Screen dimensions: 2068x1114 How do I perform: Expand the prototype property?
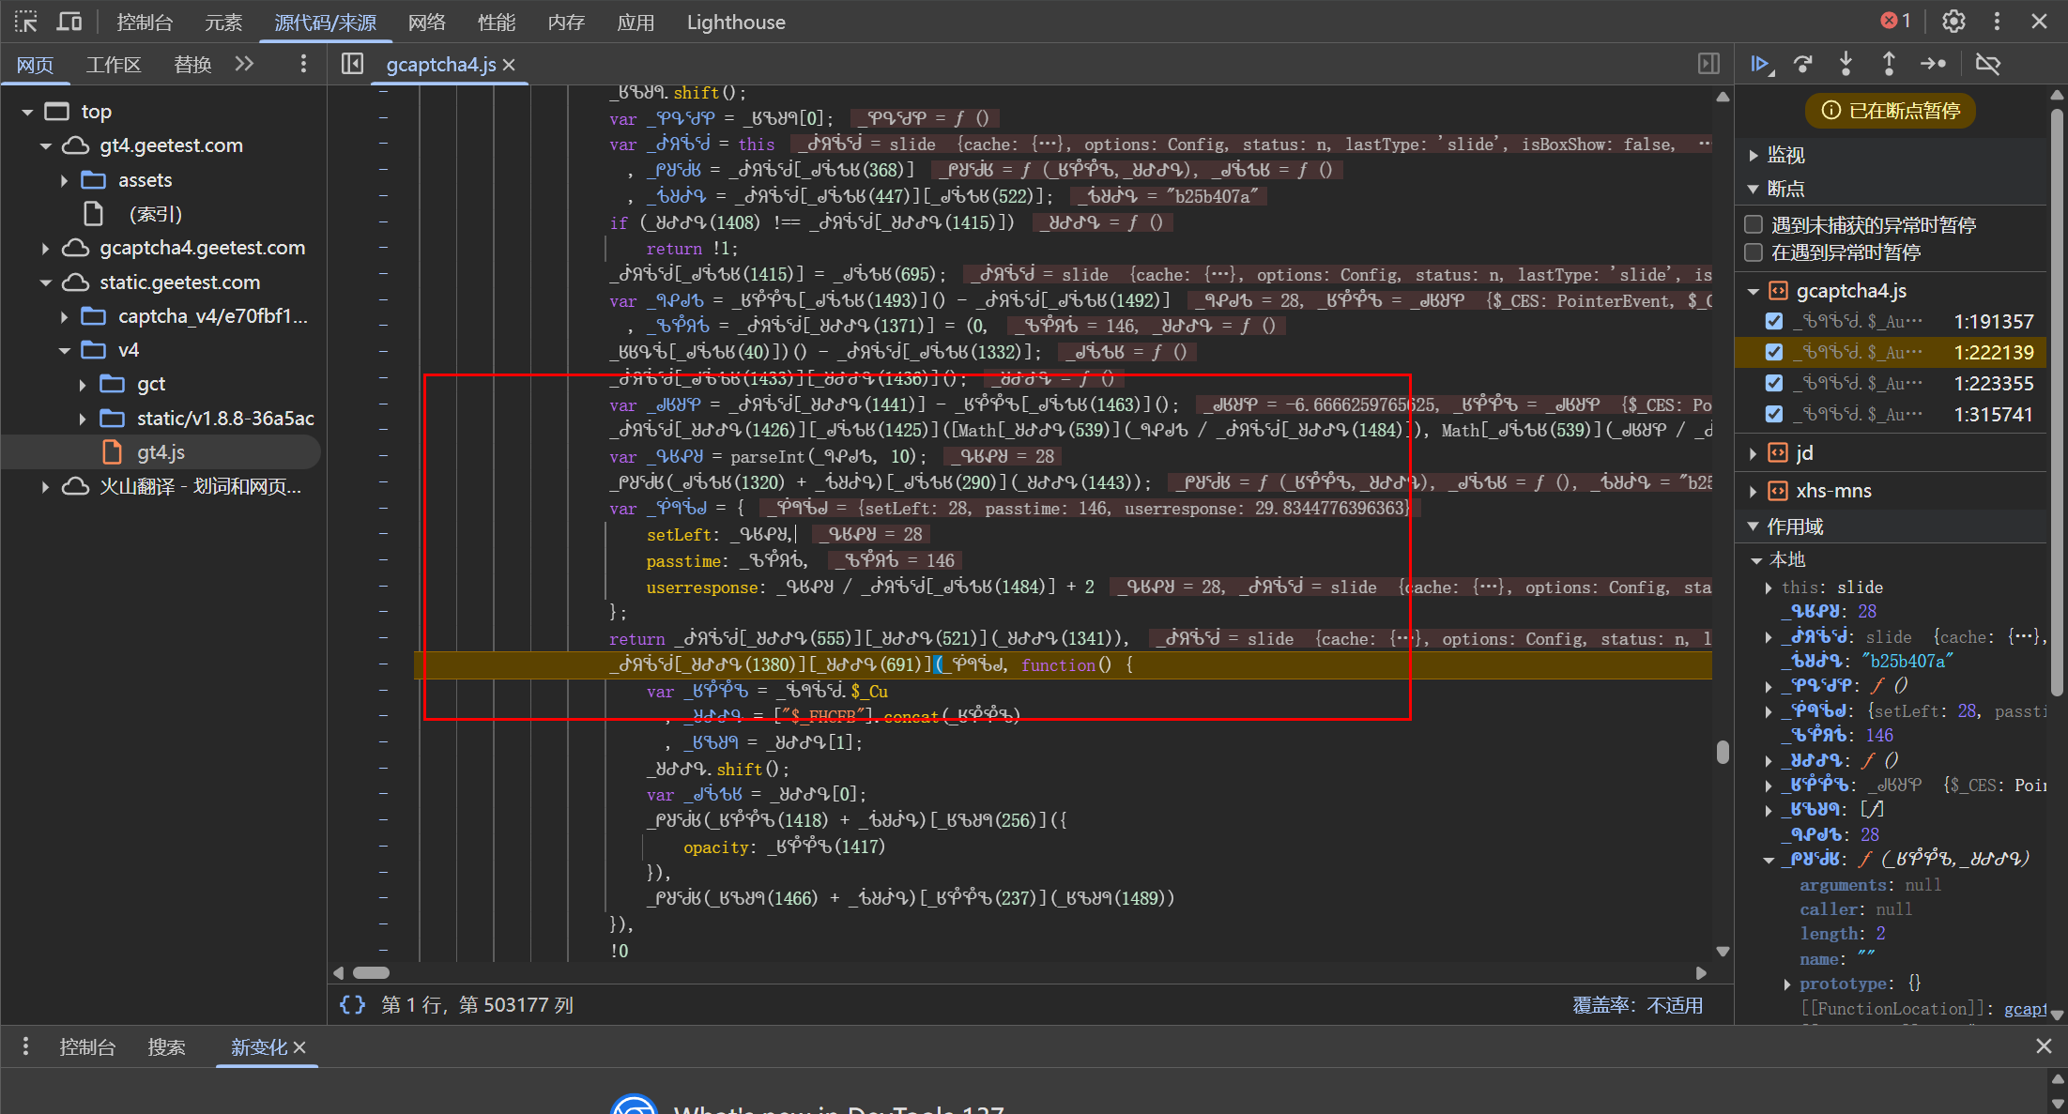click(1786, 984)
